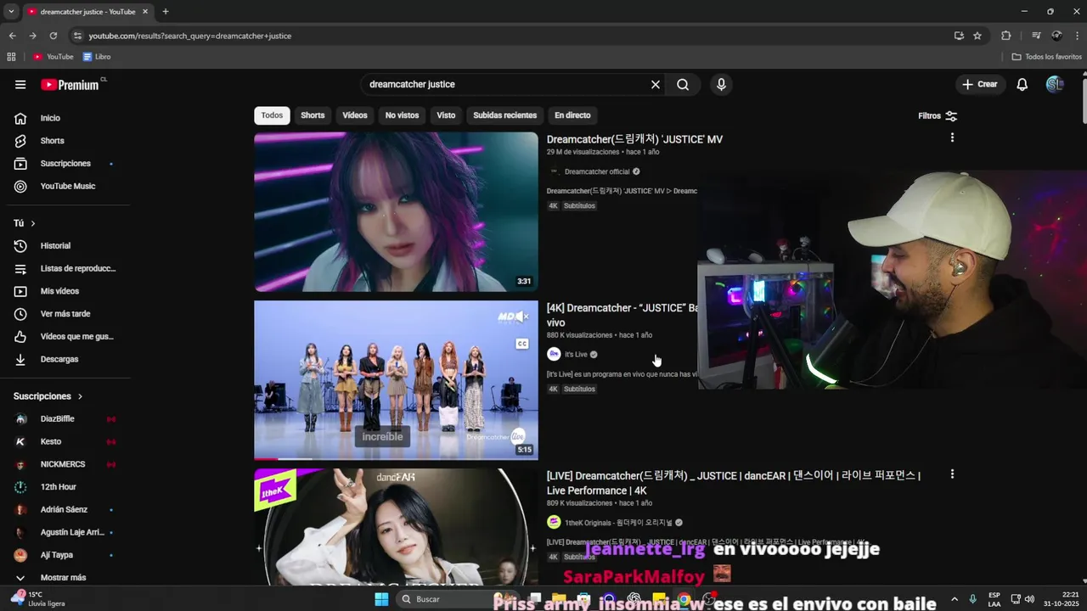Click the It's Live preview progress bar

396,458
